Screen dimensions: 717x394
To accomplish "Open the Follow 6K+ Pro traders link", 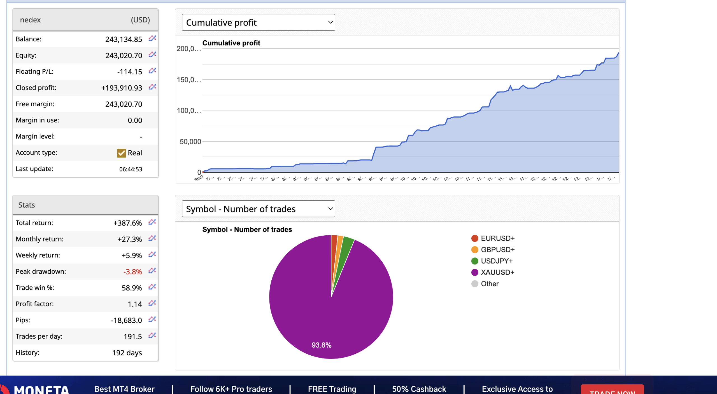I will pos(231,389).
